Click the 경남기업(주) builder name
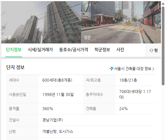The height and width of the screenshot is (140, 165). coord(53,120)
